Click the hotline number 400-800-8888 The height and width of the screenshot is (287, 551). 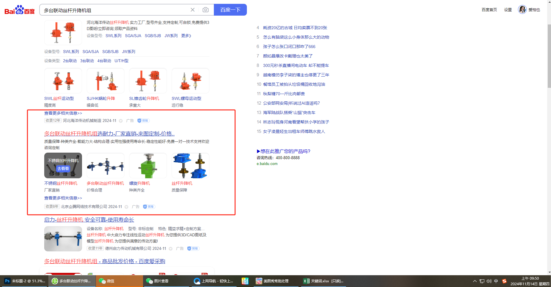[x=288, y=158]
